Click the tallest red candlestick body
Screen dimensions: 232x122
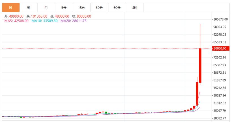(200, 65)
